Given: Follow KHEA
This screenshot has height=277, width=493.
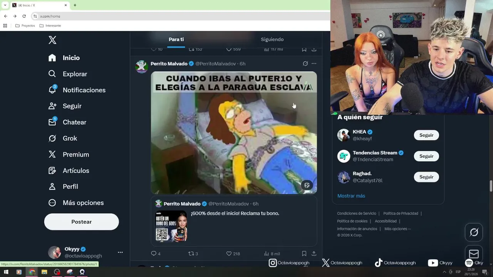Looking at the screenshot, I should click(x=426, y=135).
